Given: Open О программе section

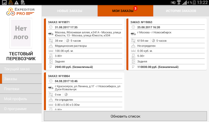Looking at the screenshot, I should click(x=21, y=109).
